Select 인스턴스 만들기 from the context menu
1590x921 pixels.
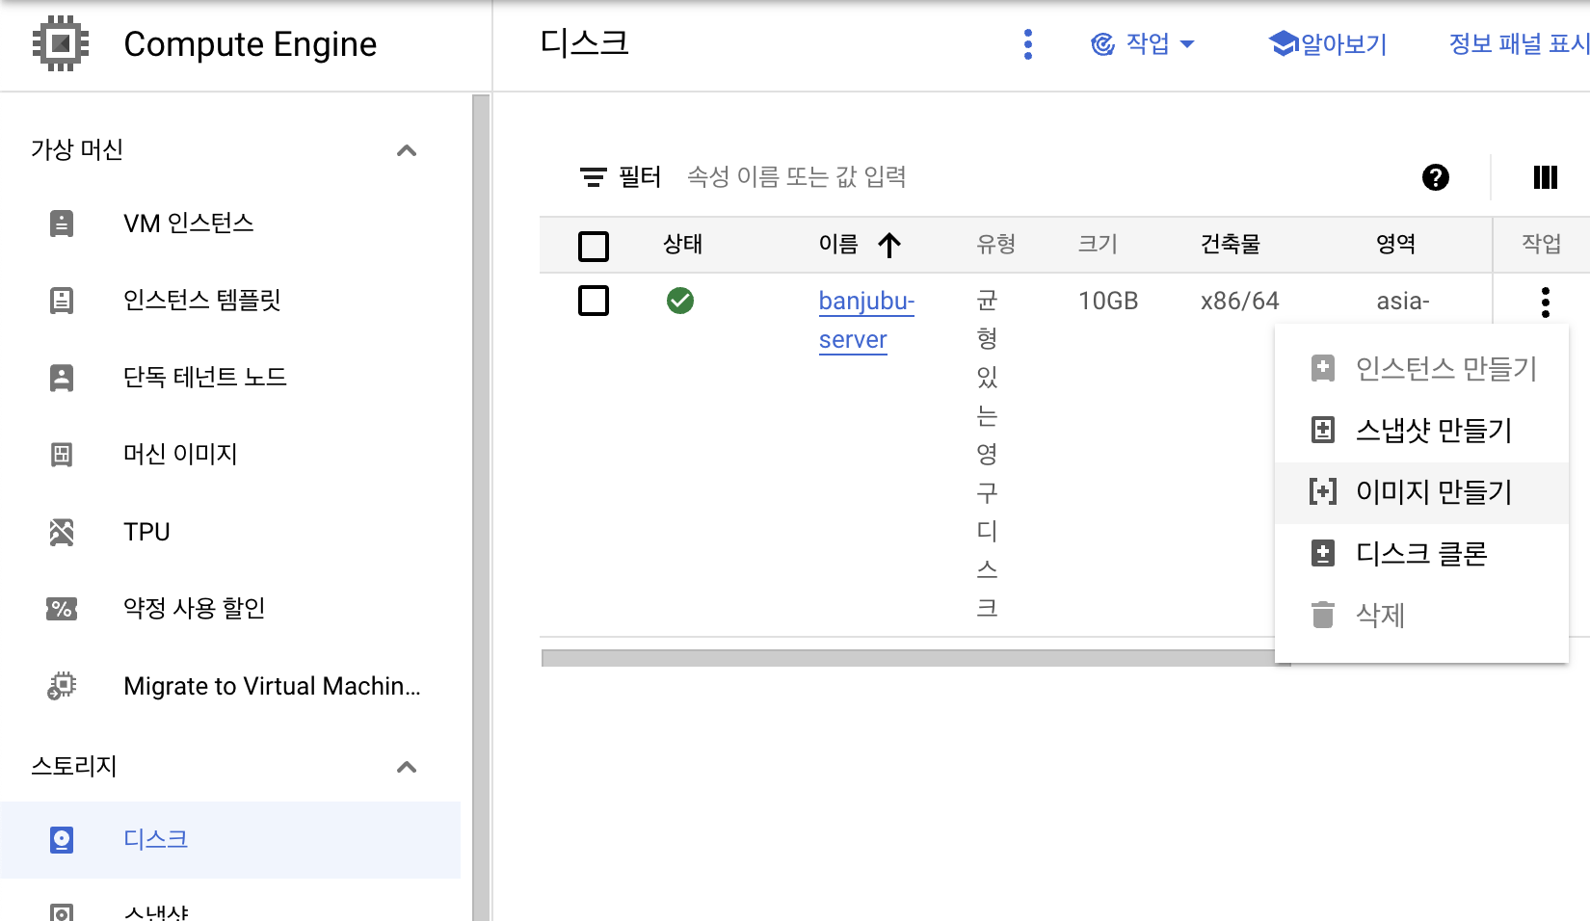coord(1422,368)
